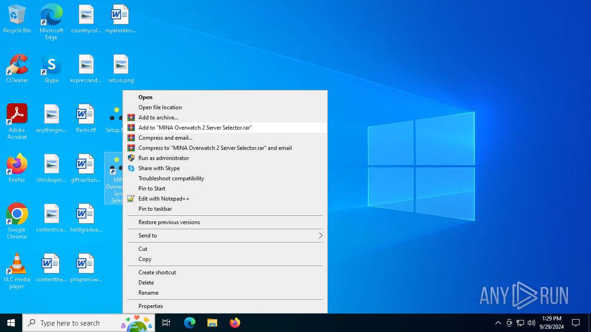
Task: Click File Explorer in the taskbar
Action: point(212,323)
